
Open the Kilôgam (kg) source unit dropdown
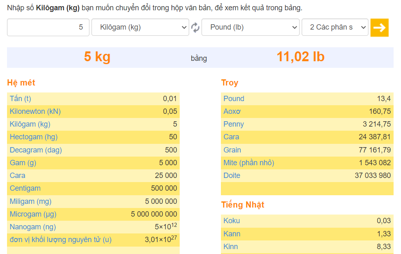pyautogui.click(x=140, y=28)
